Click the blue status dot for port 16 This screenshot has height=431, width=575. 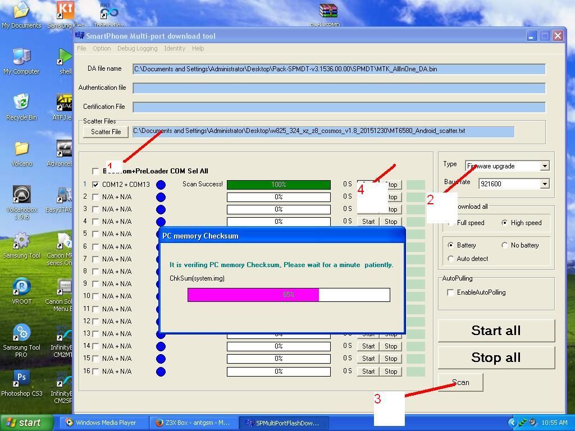(161, 372)
